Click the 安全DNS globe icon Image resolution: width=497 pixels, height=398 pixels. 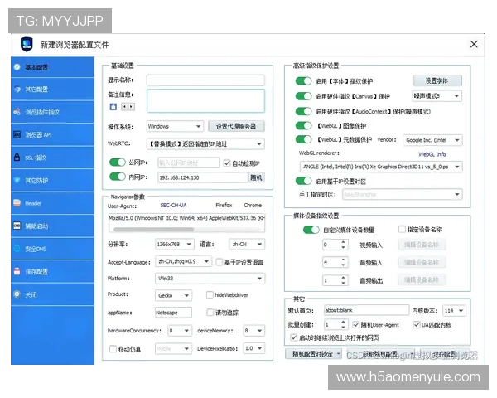pyautogui.click(x=17, y=249)
